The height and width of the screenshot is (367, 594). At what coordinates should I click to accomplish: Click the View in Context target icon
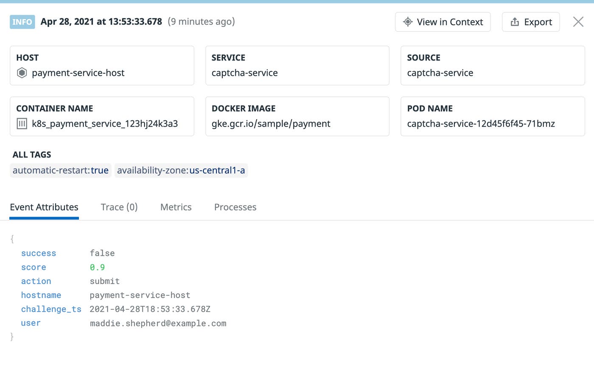[x=407, y=22]
